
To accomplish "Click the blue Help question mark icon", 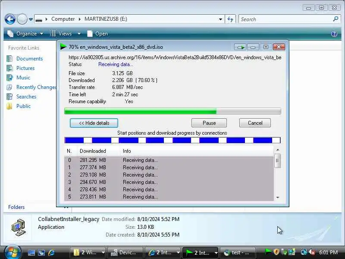I will click(x=334, y=34).
